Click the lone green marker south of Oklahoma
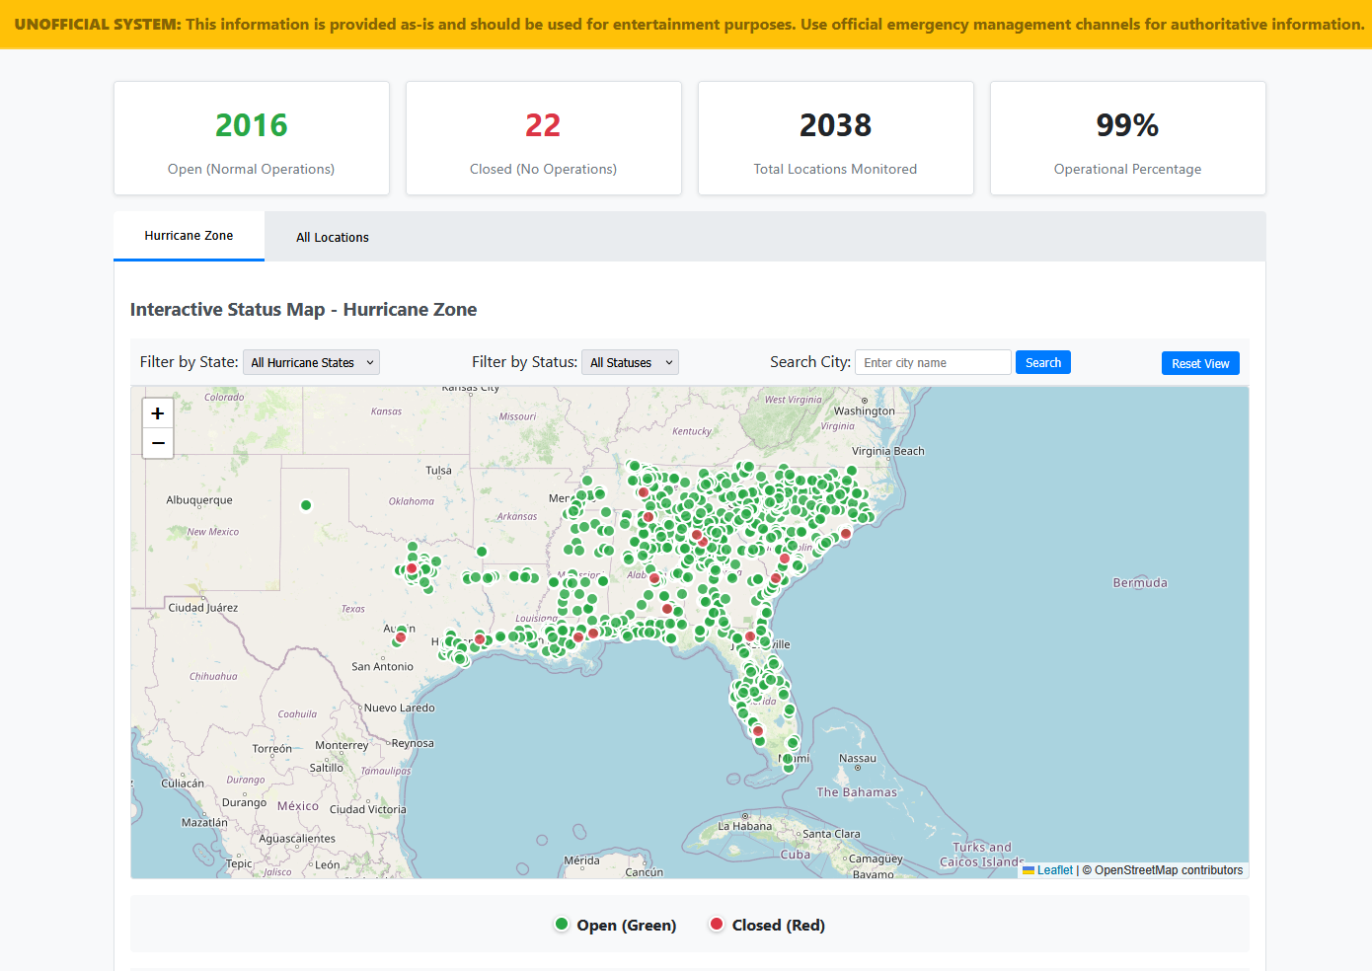 pyautogui.click(x=482, y=552)
